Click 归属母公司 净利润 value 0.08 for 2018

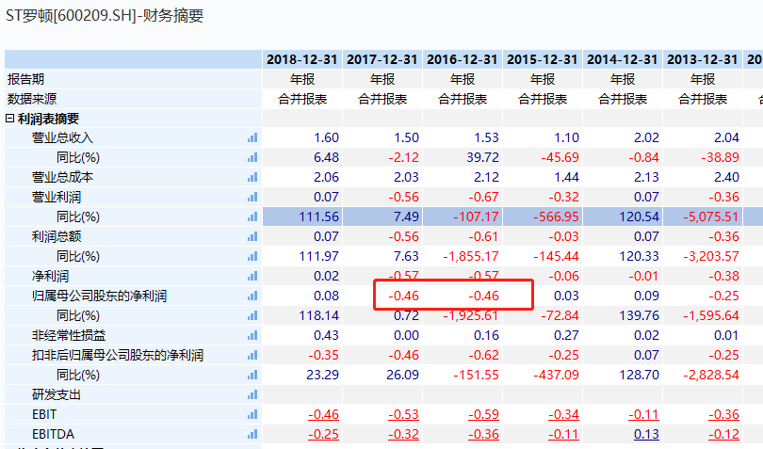coord(327,296)
